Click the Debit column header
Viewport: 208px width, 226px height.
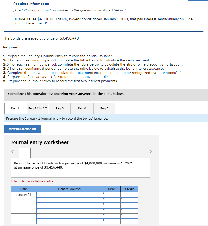pyautogui.click(x=112, y=189)
